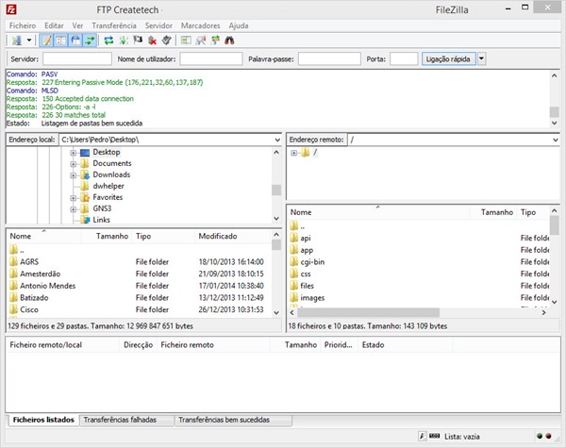Open the Servidor menu
Viewport: 566px width, 448px height.
tap(158, 25)
